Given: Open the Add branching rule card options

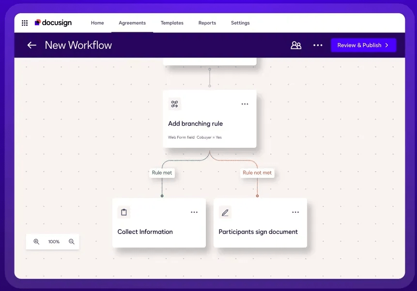Looking at the screenshot, I should (x=245, y=104).
